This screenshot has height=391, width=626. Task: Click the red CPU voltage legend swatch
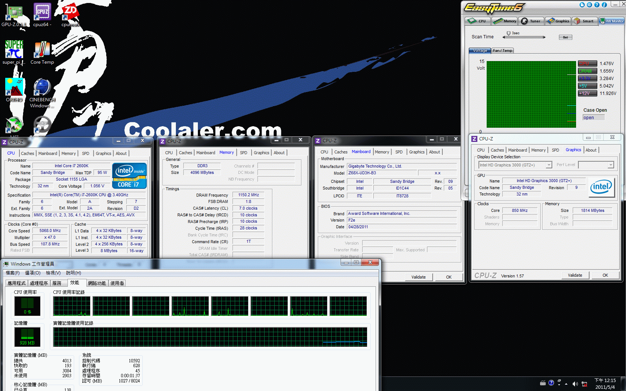(587, 64)
